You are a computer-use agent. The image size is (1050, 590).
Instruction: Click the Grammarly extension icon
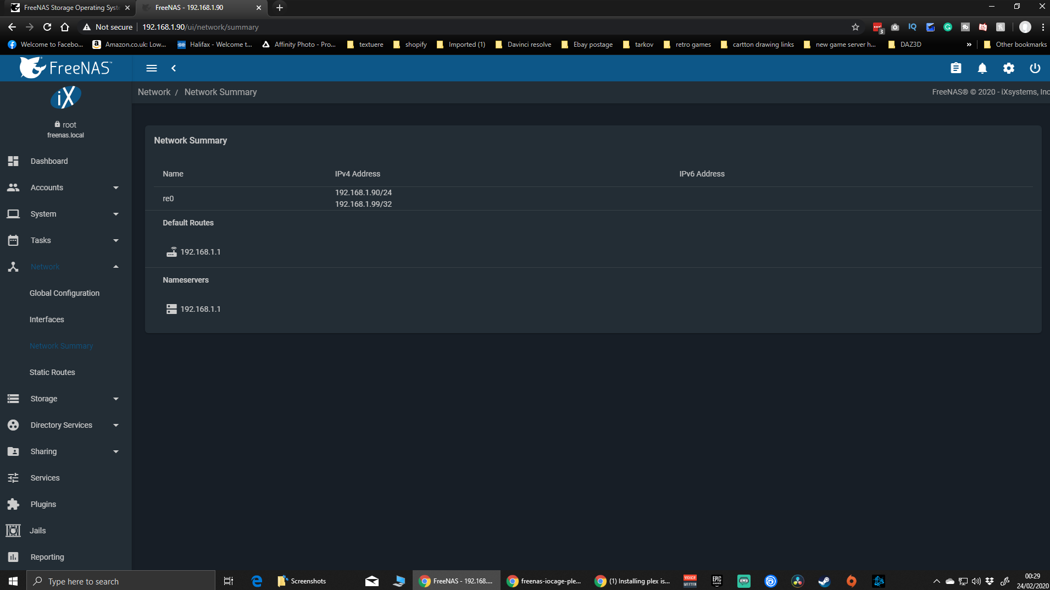click(948, 27)
